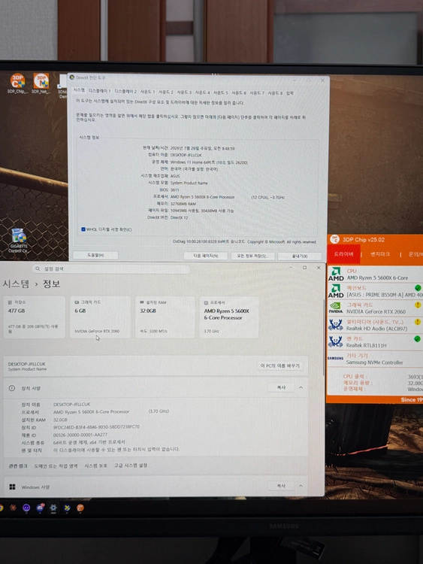The height and width of the screenshot is (564, 423).
Task: Open the 사운드 2 tab
Action: [x=166, y=92]
